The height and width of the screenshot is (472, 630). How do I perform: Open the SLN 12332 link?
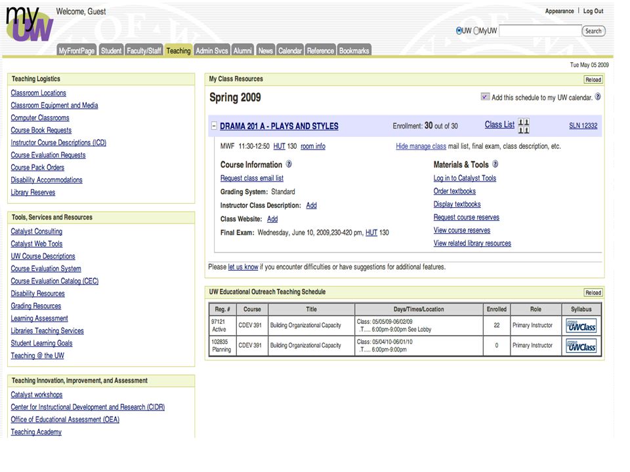coord(583,126)
